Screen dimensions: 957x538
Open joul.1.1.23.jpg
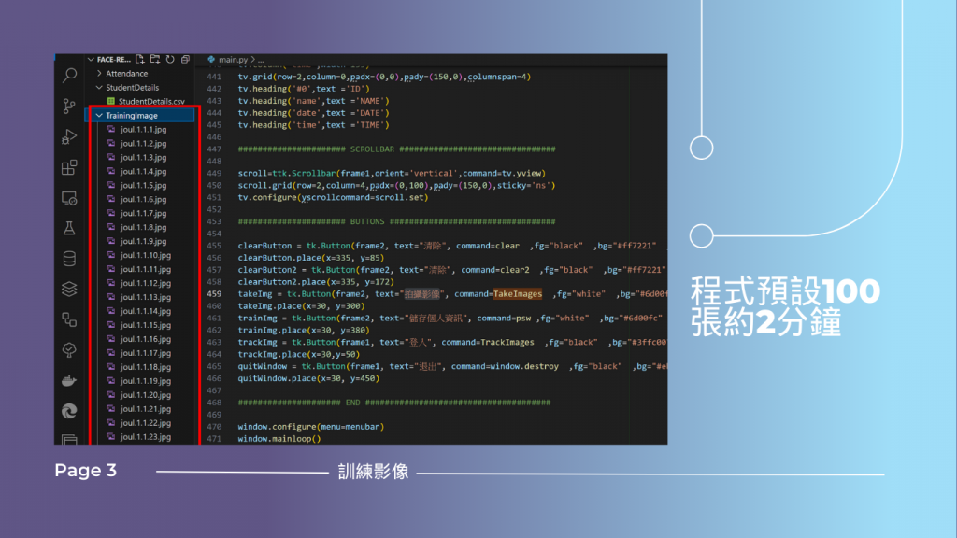146,437
